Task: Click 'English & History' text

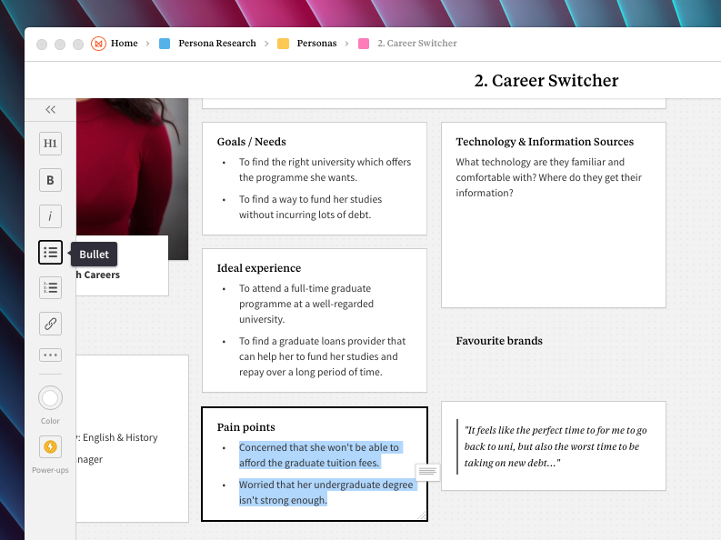Action: [x=120, y=437]
